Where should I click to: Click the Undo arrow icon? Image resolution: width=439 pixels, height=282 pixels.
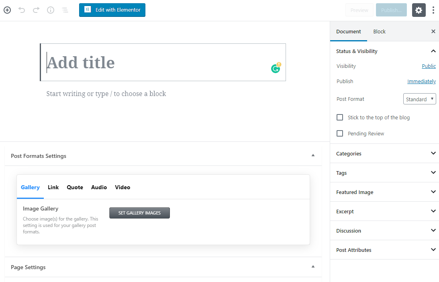[22, 10]
